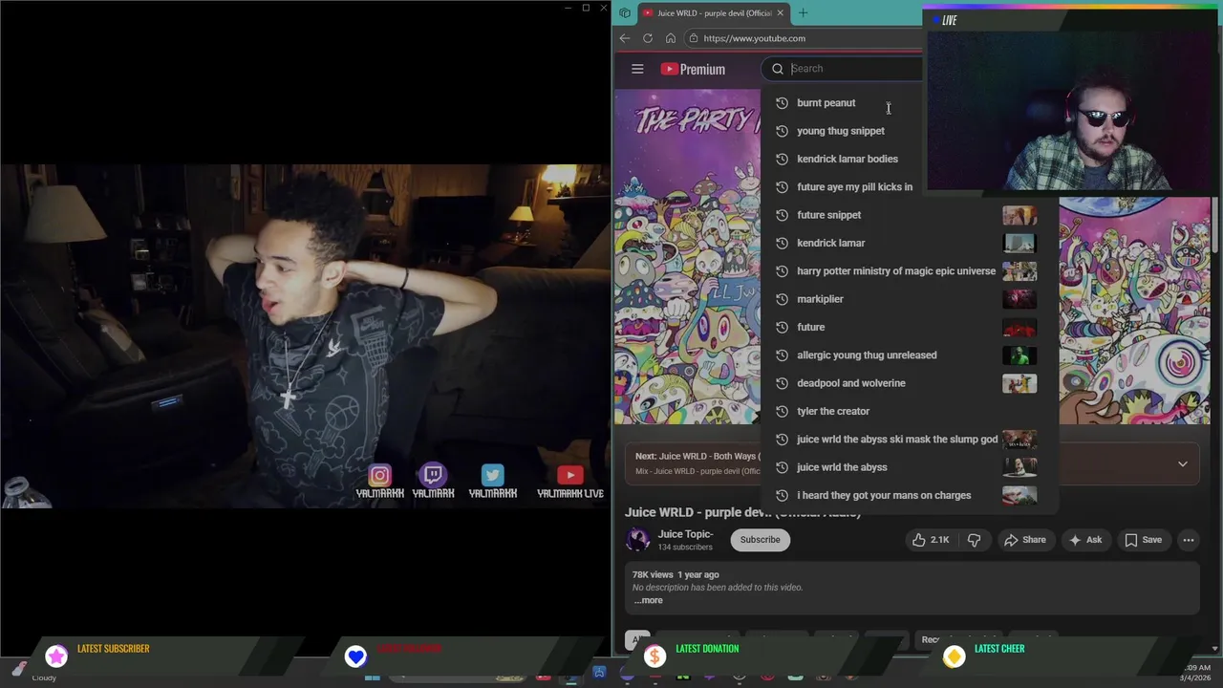Open the browser home page button
1223x688 pixels.
671,38
